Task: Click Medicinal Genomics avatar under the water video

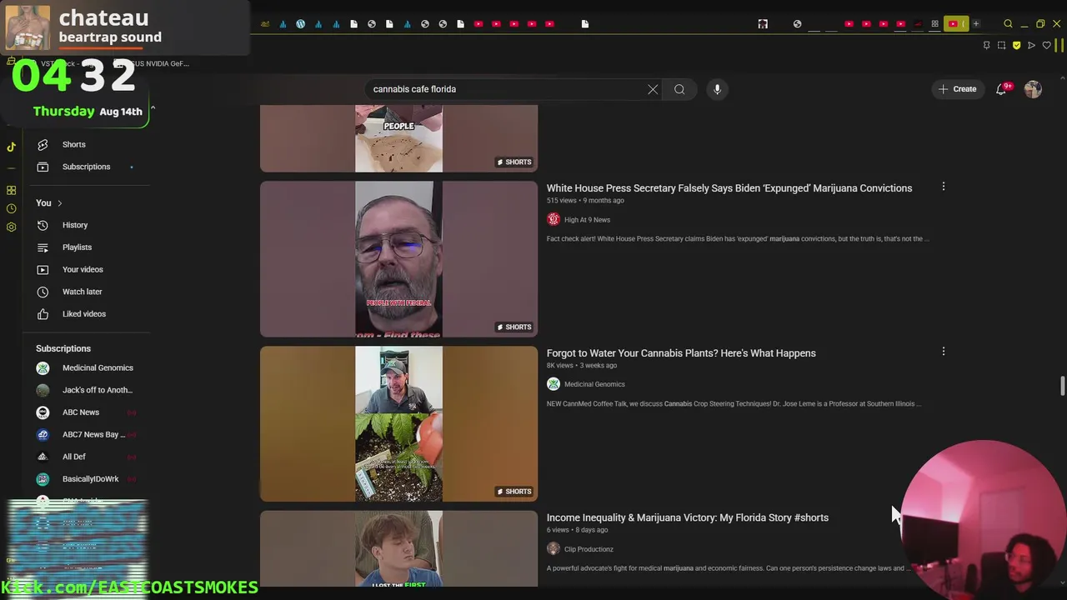Action: [x=554, y=384]
